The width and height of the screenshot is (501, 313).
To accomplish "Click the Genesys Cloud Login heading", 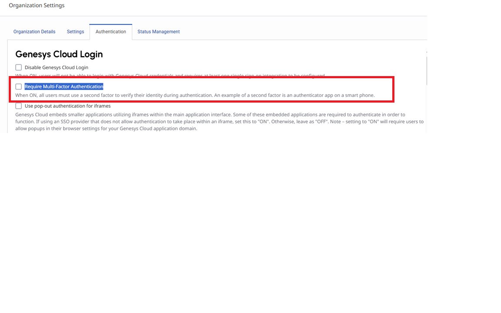I will pyautogui.click(x=59, y=54).
